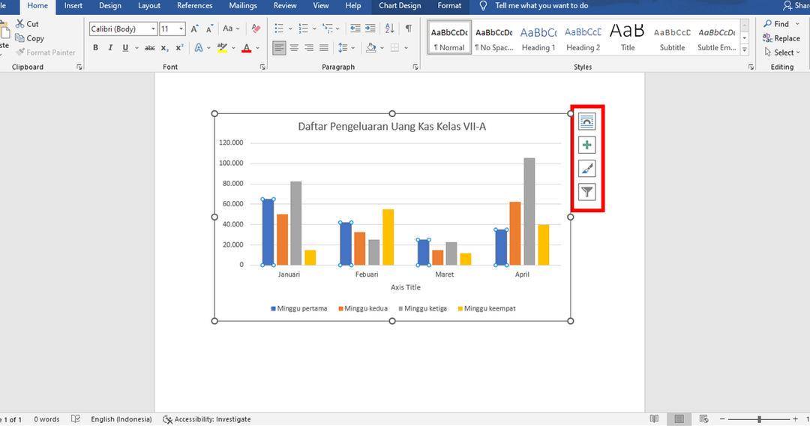Click the Replace command
The image size is (810, 426).
click(781, 38)
